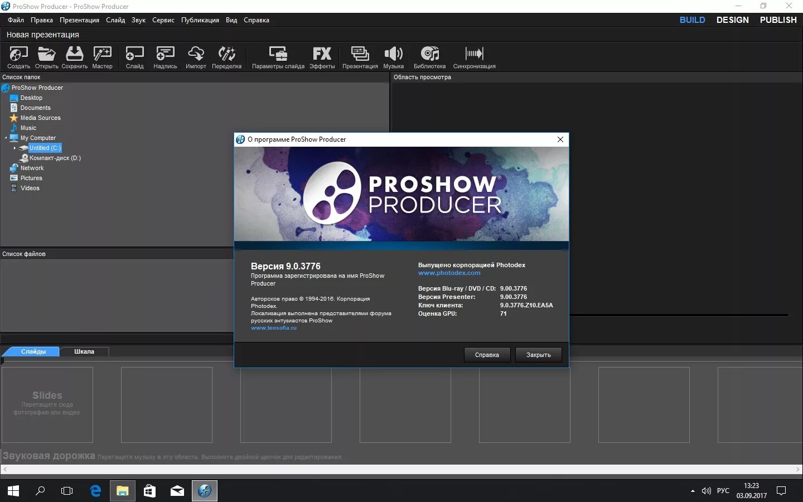Switch to the Шкала tab

pyautogui.click(x=84, y=351)
